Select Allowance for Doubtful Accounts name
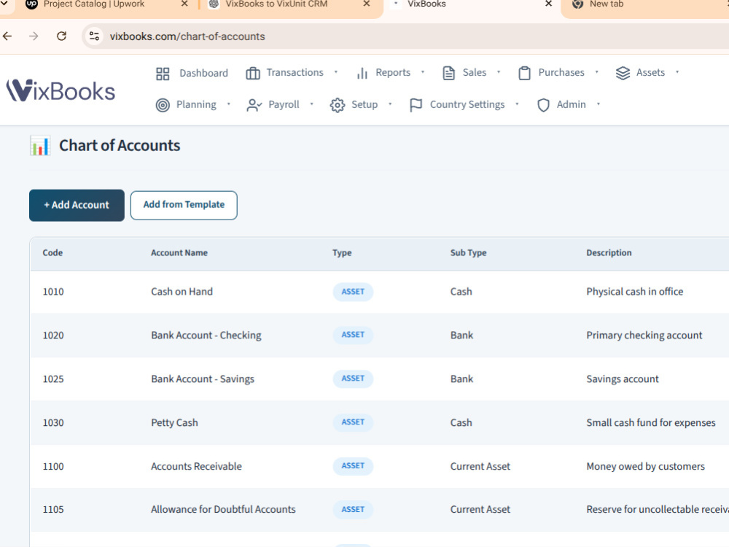The image size is (729, 547). [223, 510]
